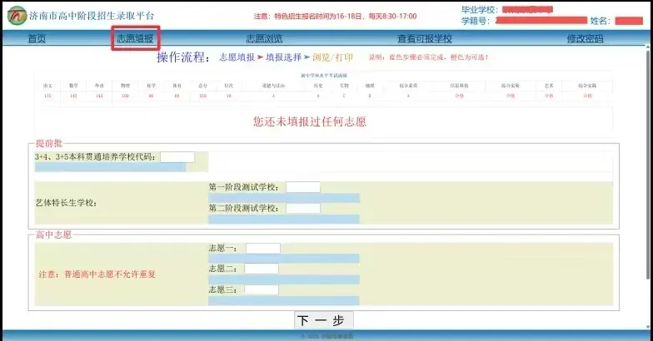
Task: Open the 修改密码 tab
Action: coord(585,38)
